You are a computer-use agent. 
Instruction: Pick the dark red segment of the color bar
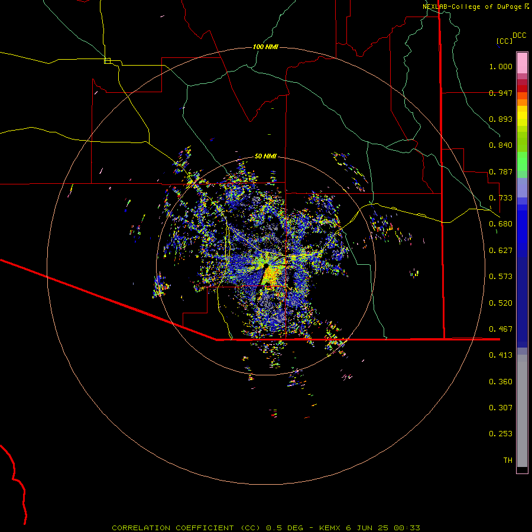click(522, 89)
